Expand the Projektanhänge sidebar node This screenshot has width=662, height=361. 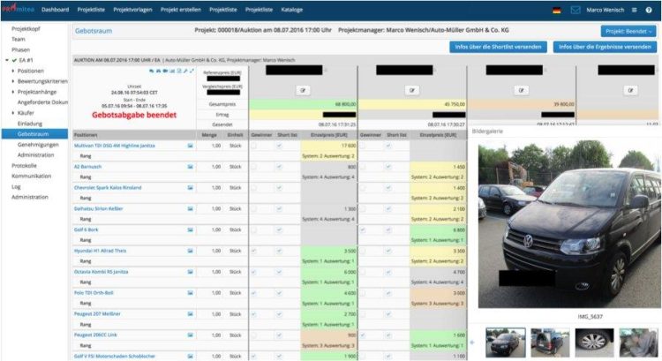(13, 92)
